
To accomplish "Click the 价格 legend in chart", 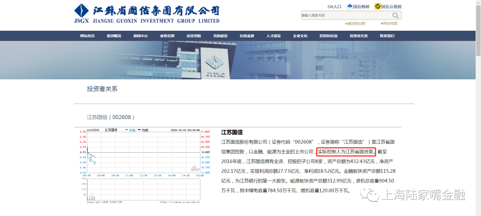I will [130, 130].
